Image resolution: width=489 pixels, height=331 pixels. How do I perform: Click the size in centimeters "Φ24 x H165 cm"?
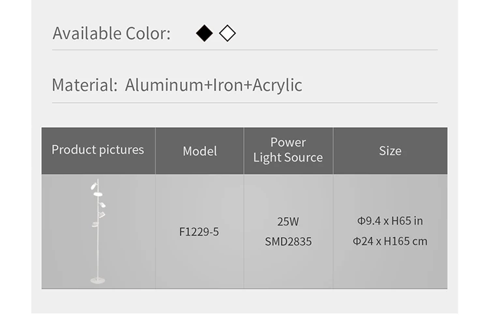pyautogui.click(x=390, y=241)
